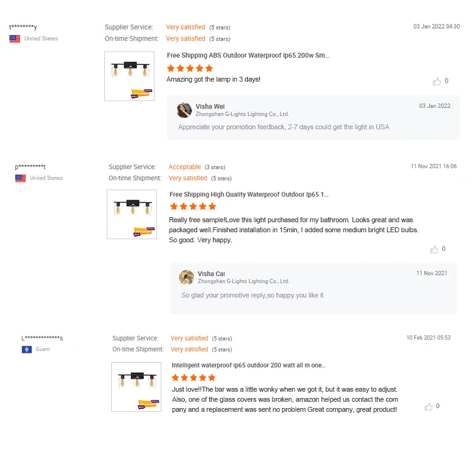Open Visha Wei's profile avatar
The image size is (471, 457).
tap(184, 110)
